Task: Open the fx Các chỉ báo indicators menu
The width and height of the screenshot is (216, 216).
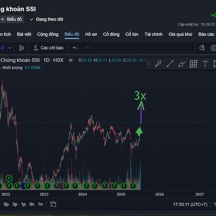Action: tap(48, 48)
